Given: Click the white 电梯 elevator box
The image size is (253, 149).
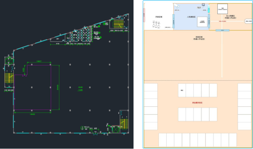Looking at the screenshot, I should (x=222, y=9).
